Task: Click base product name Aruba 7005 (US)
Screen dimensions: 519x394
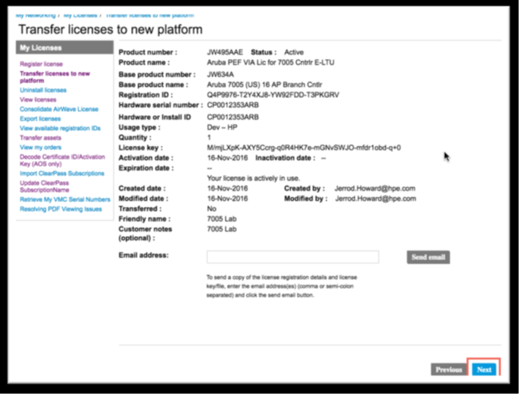Action: click(265, 84)
